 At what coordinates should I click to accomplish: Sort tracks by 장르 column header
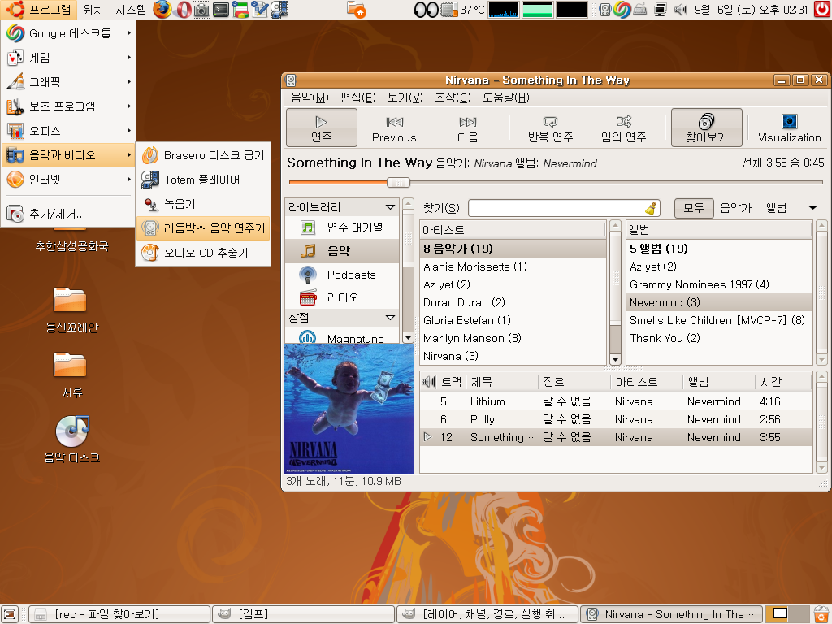point(574,382)
